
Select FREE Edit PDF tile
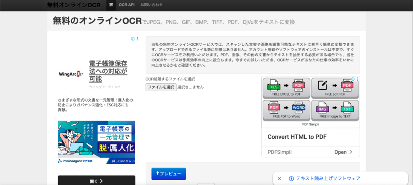coord(335,88)
